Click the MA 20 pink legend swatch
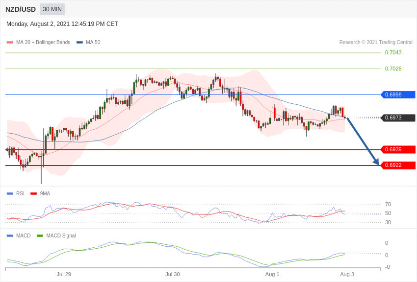The height and width of the screenshot is (282, 417). coord(10,42)
